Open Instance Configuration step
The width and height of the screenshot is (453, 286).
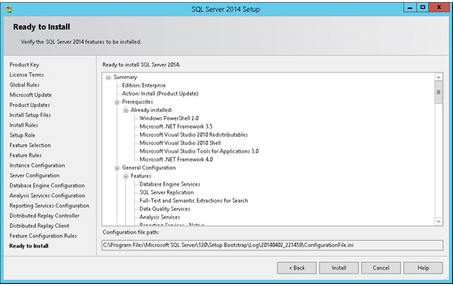click(x=37, y=166)
